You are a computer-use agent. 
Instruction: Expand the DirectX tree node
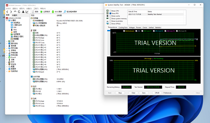point(7,57)
